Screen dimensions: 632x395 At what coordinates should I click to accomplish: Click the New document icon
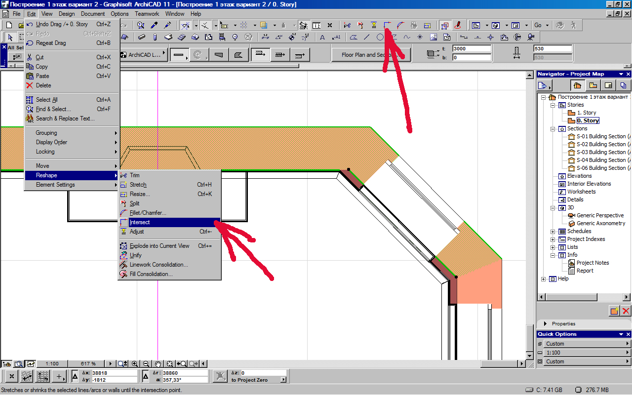tap(9, 25)
